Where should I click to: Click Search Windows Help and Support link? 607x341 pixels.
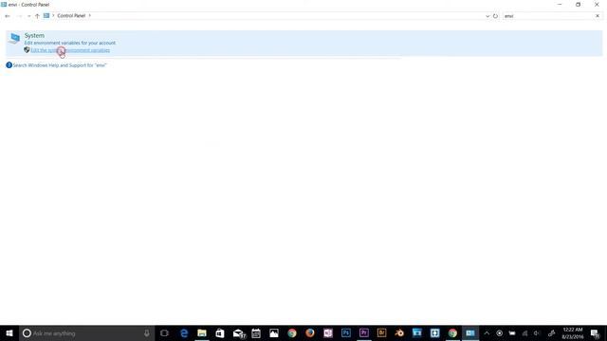[x=60, y=65]
